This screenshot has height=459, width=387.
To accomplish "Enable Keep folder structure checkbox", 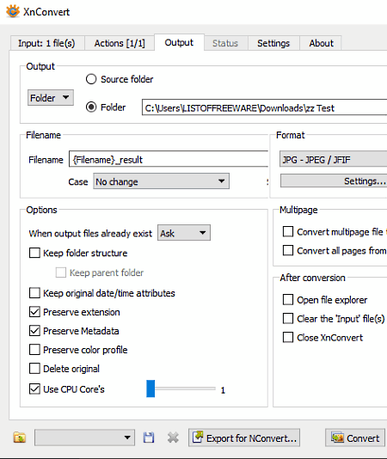I will (34, 253).
